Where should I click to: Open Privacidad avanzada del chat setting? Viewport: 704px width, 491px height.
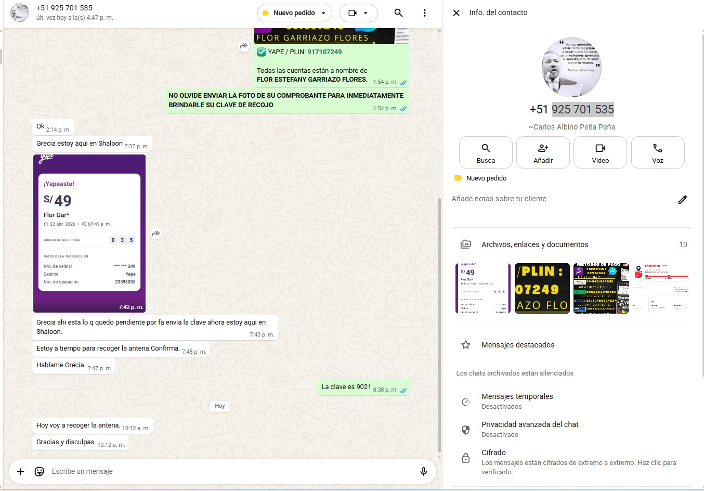529,429
